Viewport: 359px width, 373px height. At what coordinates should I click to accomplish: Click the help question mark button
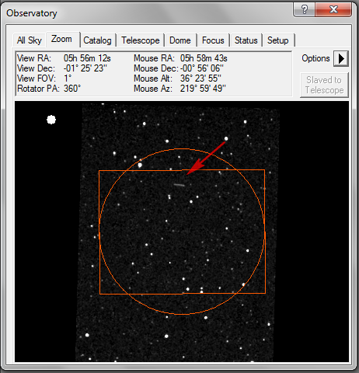[x=305, y=10]
